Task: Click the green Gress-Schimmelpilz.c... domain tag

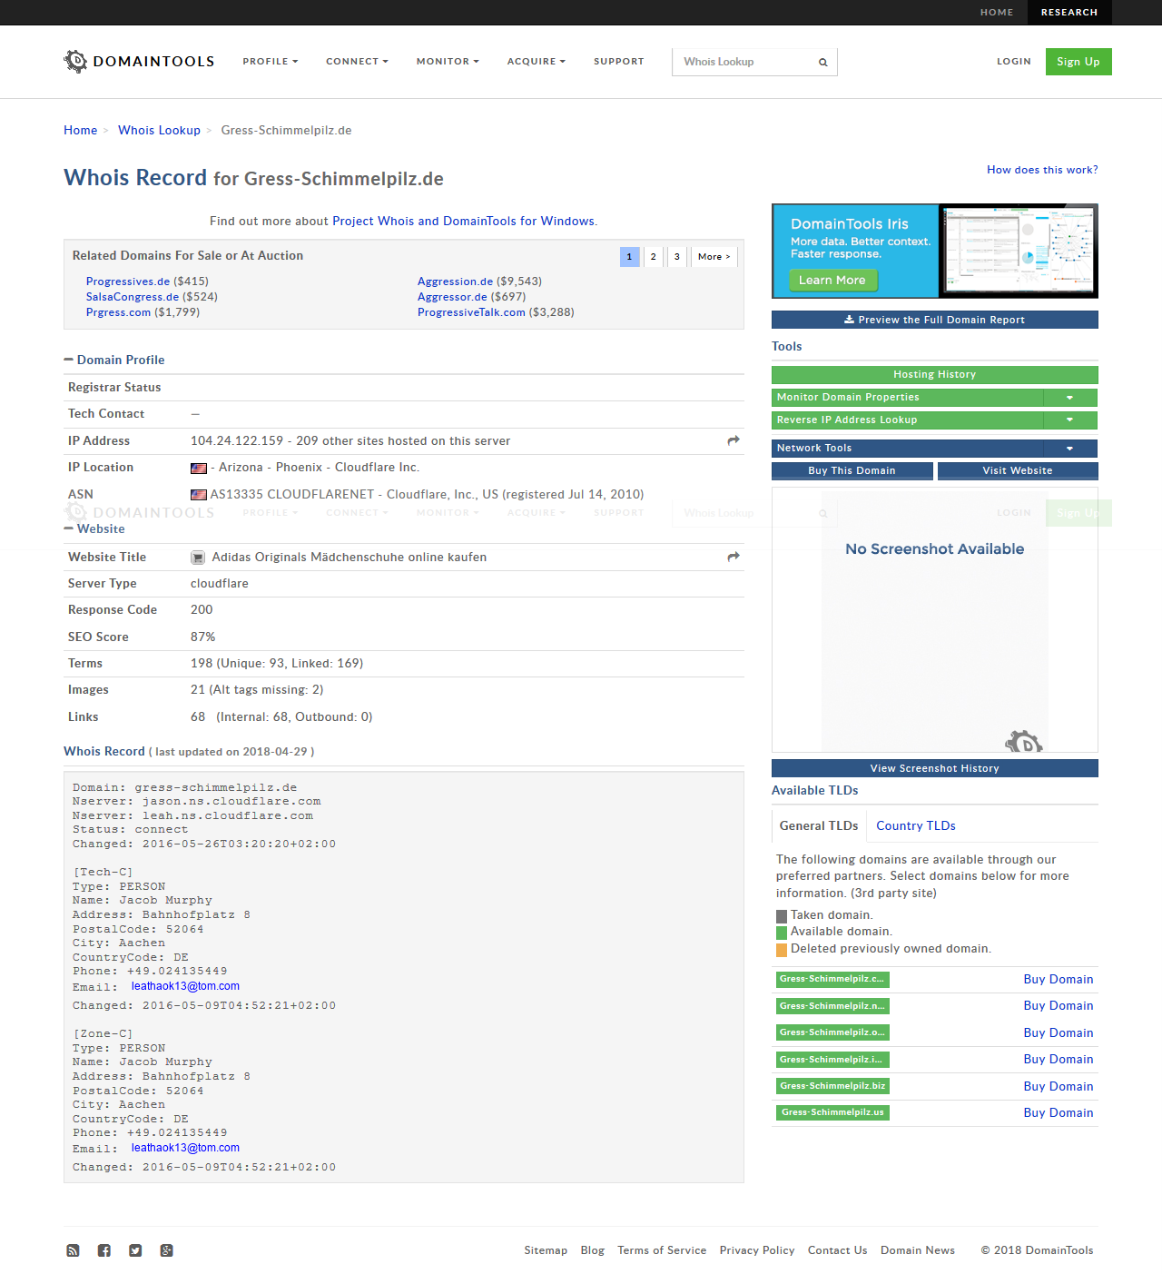Action: tap(832, 980)
